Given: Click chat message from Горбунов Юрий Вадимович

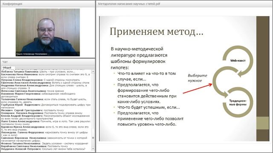Looking at the screenshot, I should [x=46, y=106].
